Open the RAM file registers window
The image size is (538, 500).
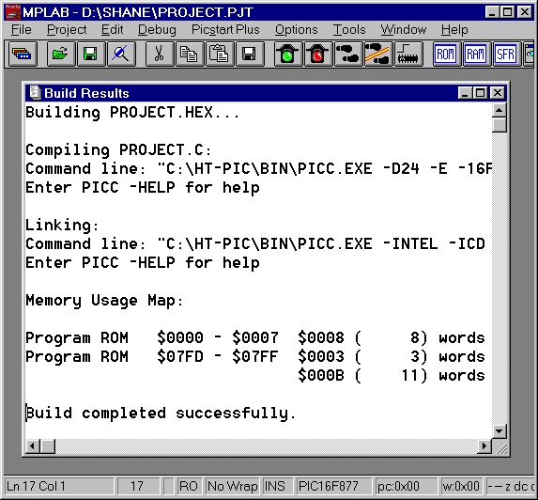point(478,54)
